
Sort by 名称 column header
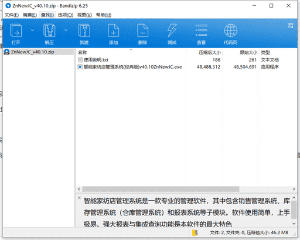(x=131, y=52)
